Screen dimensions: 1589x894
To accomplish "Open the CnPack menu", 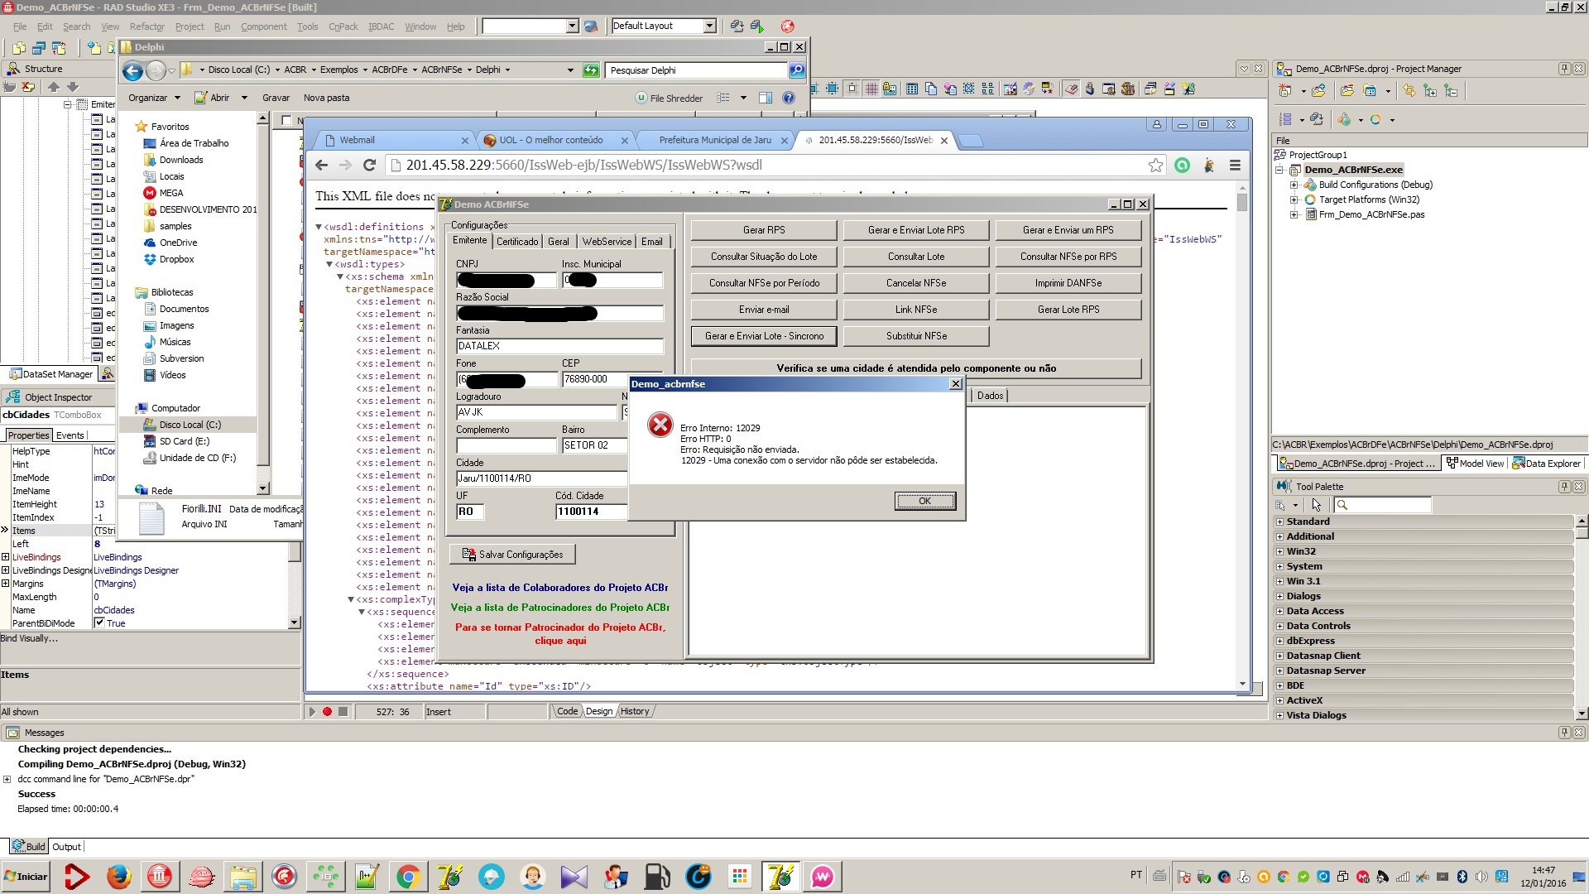I will click(343, 26).
